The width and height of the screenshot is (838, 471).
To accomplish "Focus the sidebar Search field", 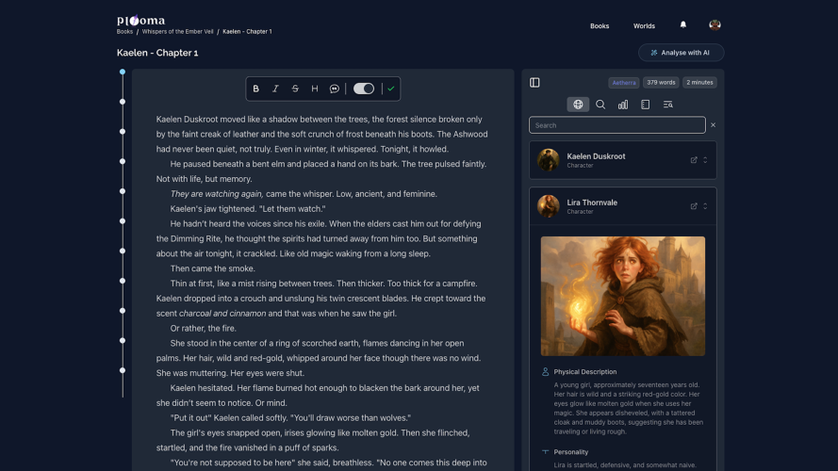I will click(x=617, y=125).
